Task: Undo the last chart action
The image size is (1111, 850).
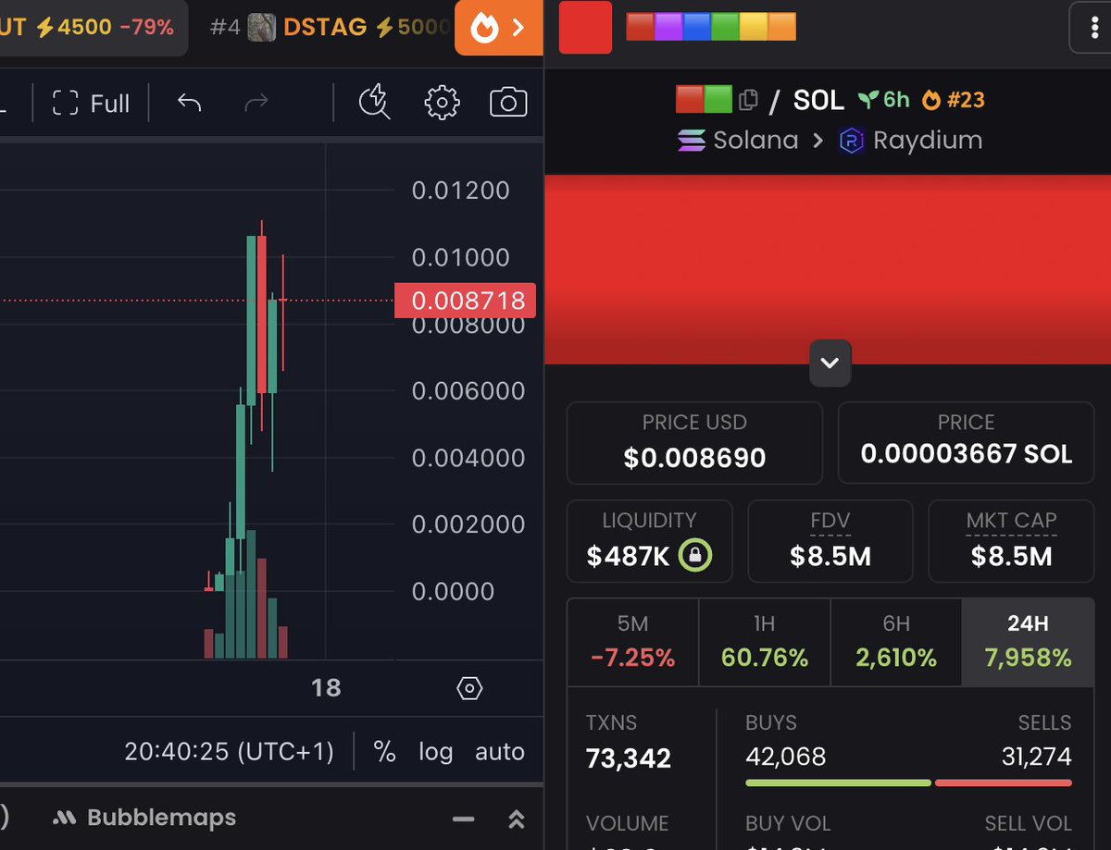Action: point(189,103)
